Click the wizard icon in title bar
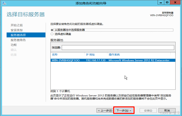The width and height of the screenshot is (182, 116). point(4,3)
